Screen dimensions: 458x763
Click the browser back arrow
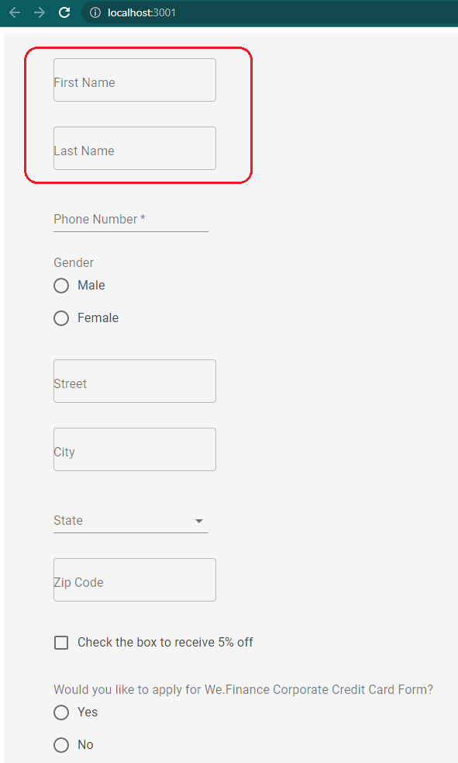click(15, 12)
